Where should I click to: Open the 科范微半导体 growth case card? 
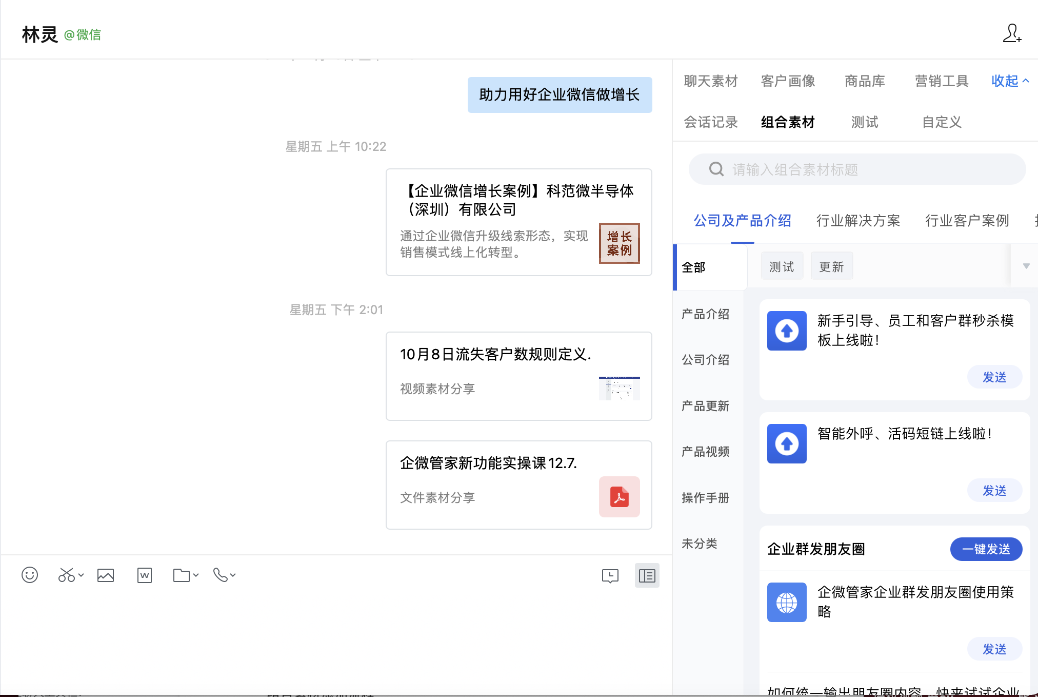[518, 222]
